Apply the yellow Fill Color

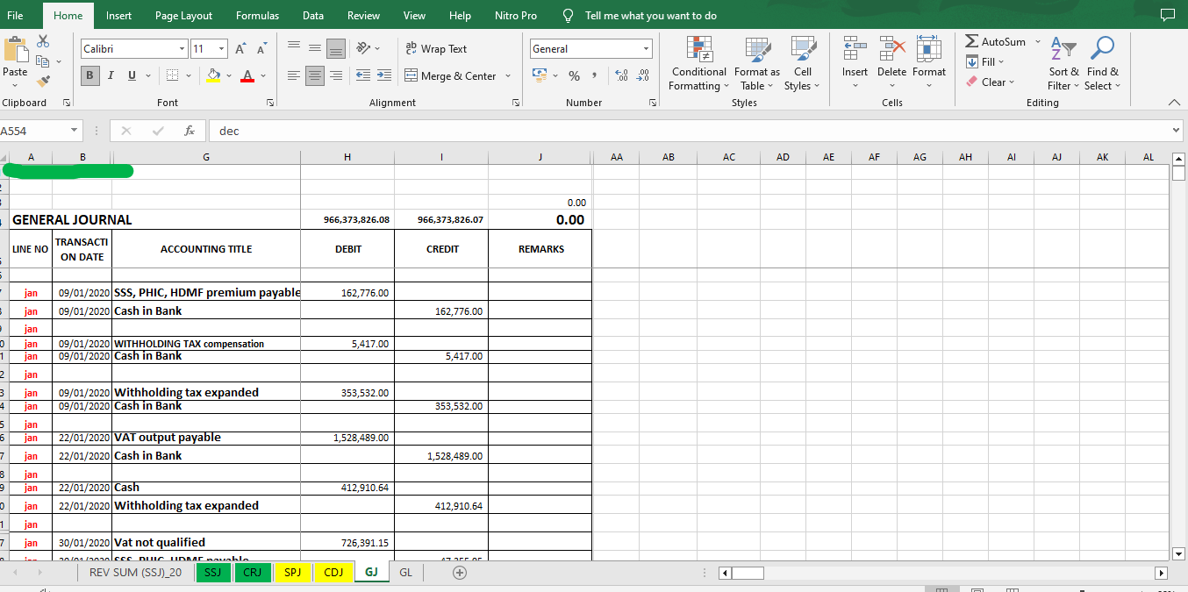tap(213, 76)
